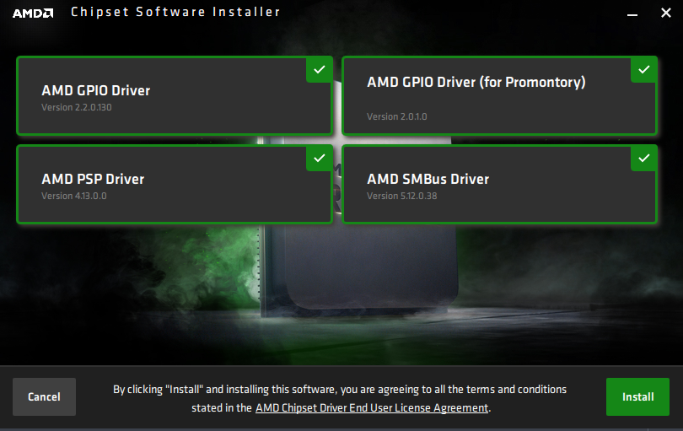
Task: Deselect the AMD PSP Driver checkmark
Action: (320, 159)
